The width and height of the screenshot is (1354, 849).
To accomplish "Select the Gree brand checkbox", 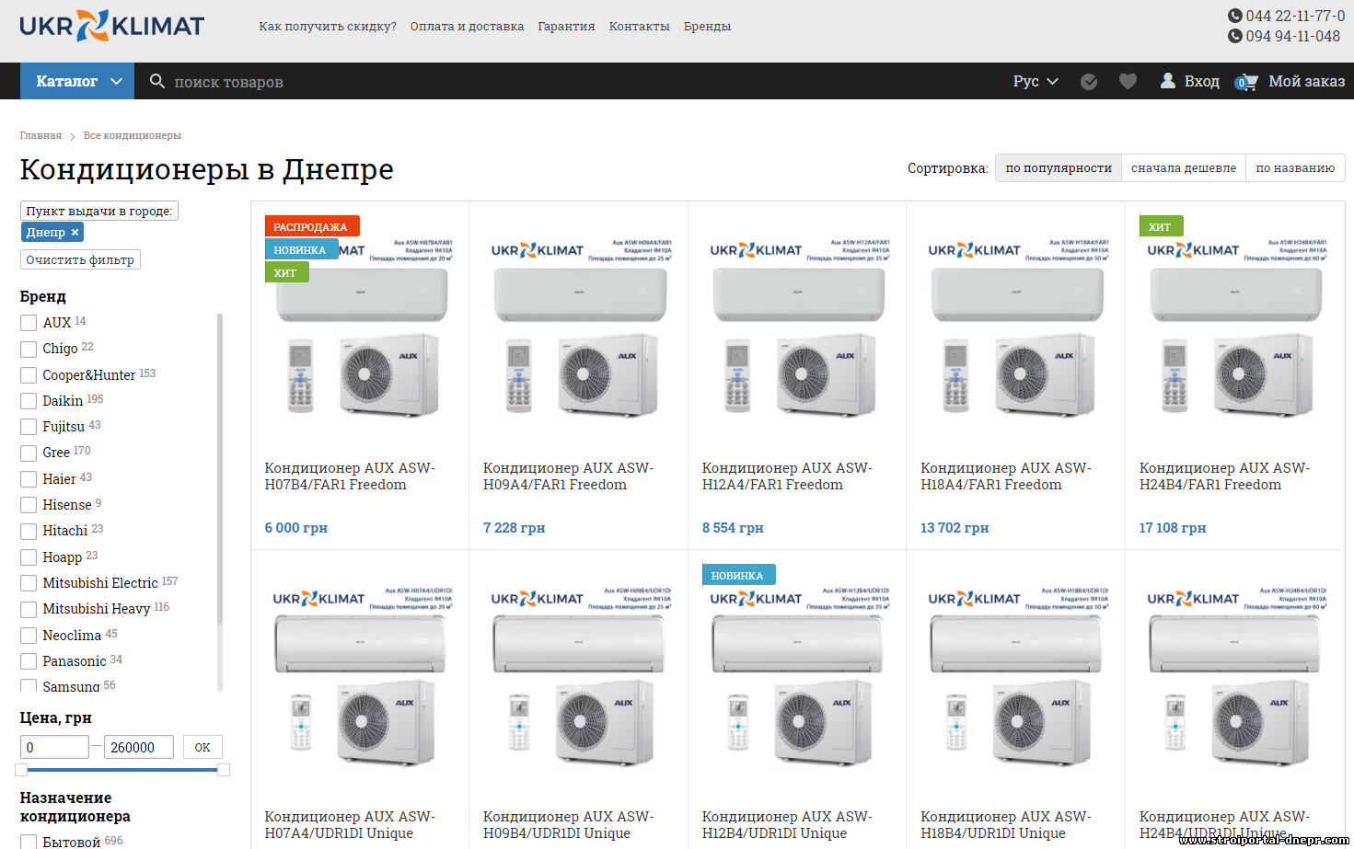I will pos(29,453).
